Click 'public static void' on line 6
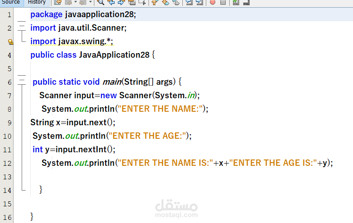The image size is (353, 223). (x=66, y=82)
